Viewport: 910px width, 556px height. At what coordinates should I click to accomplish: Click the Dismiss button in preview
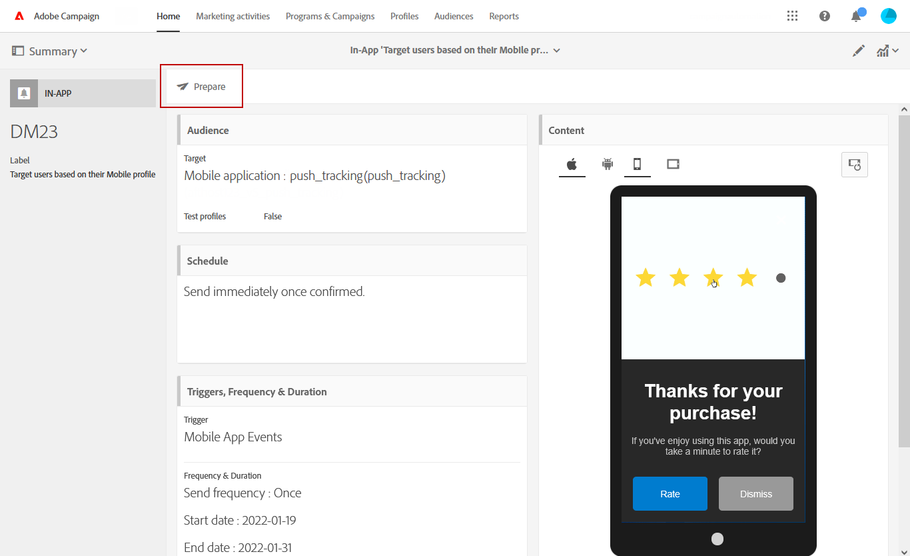tap(756, 494)
